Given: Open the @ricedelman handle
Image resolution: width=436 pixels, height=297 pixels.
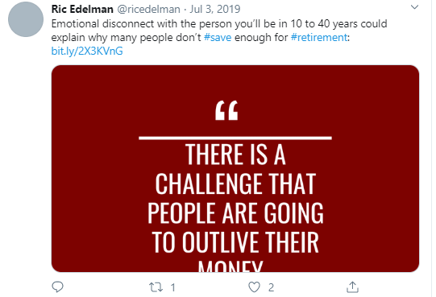Looking at the screenshot, I should (148, 9).
